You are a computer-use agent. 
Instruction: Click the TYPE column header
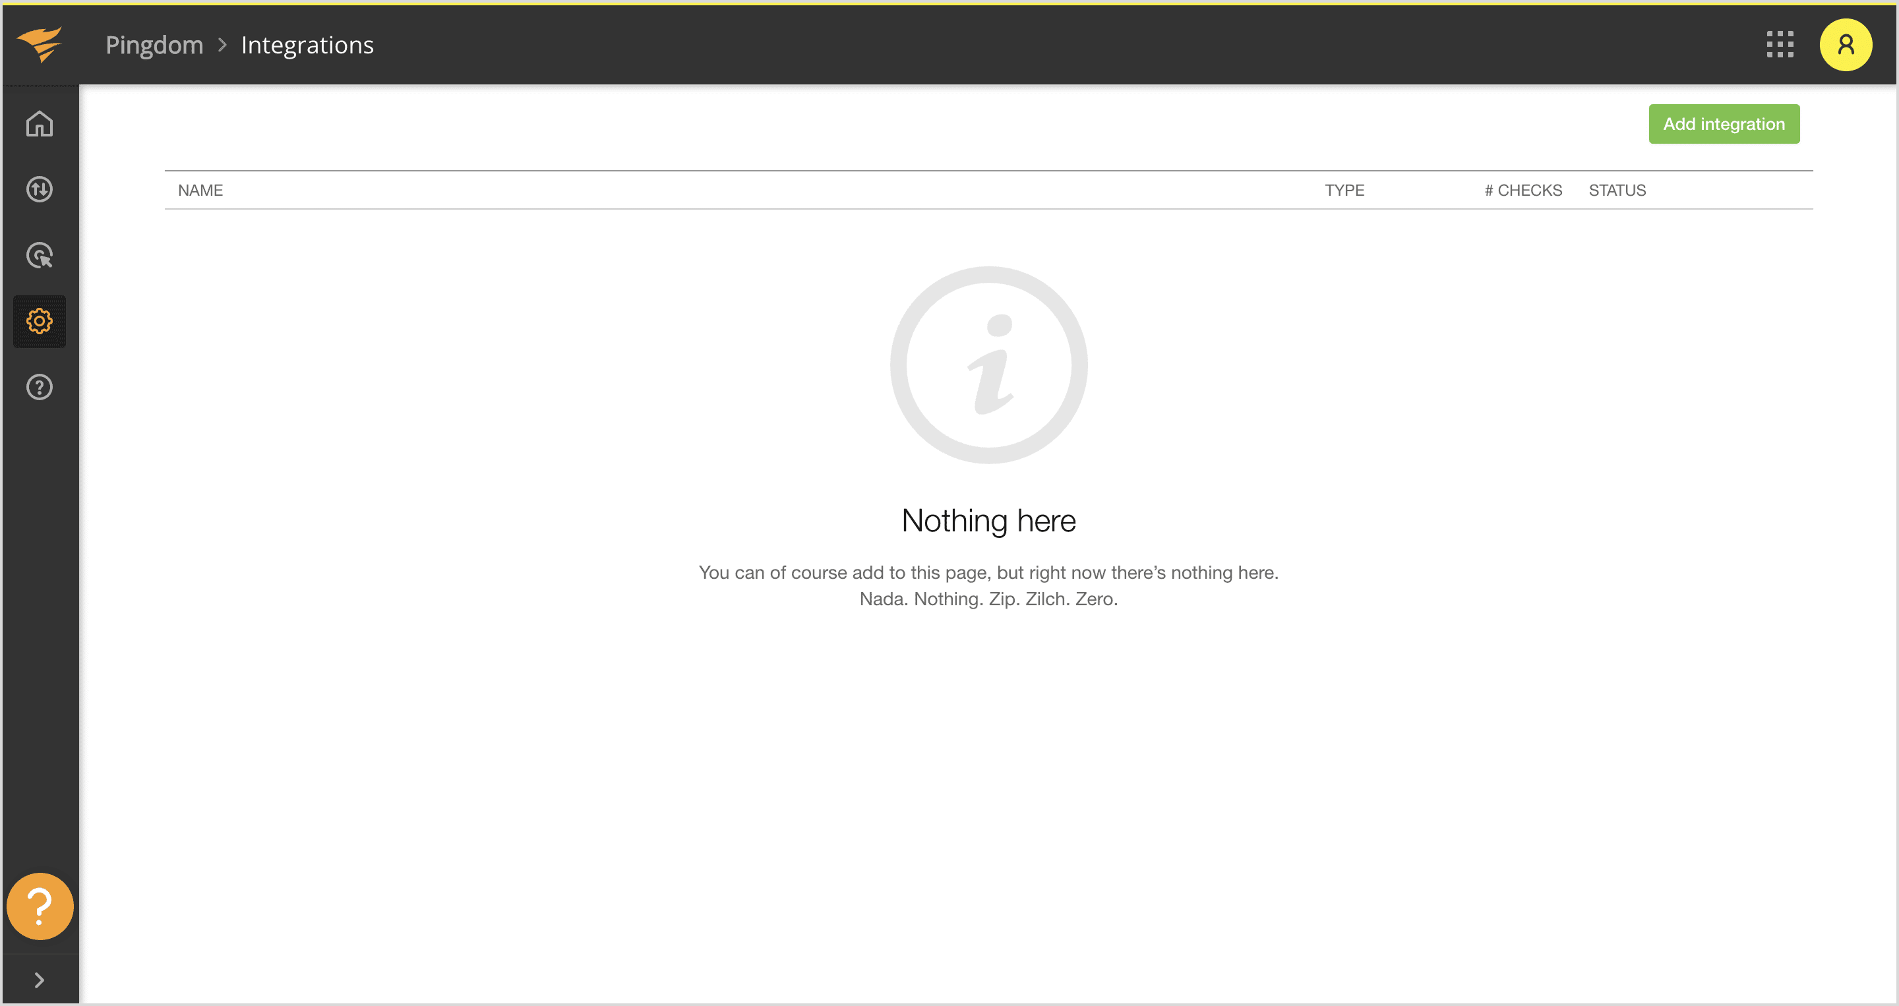[1344, 190]
